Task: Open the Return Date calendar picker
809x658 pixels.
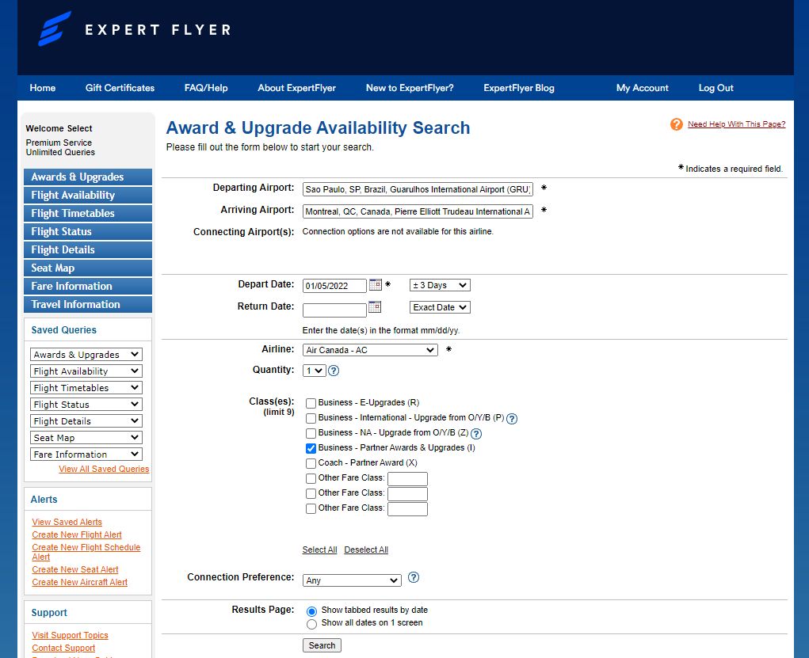Action: [x=375, y=306]
